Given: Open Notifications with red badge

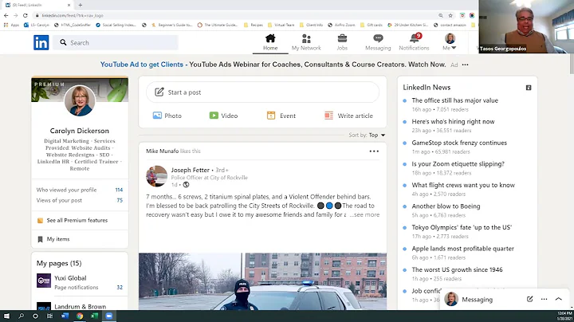Looking at the screenshot, I should pos(414,42).
